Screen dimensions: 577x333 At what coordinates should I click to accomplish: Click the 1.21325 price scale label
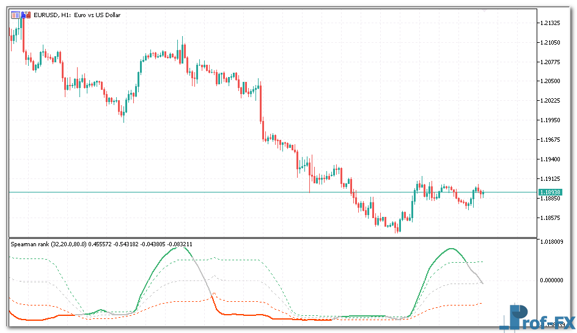click(551, 23)
